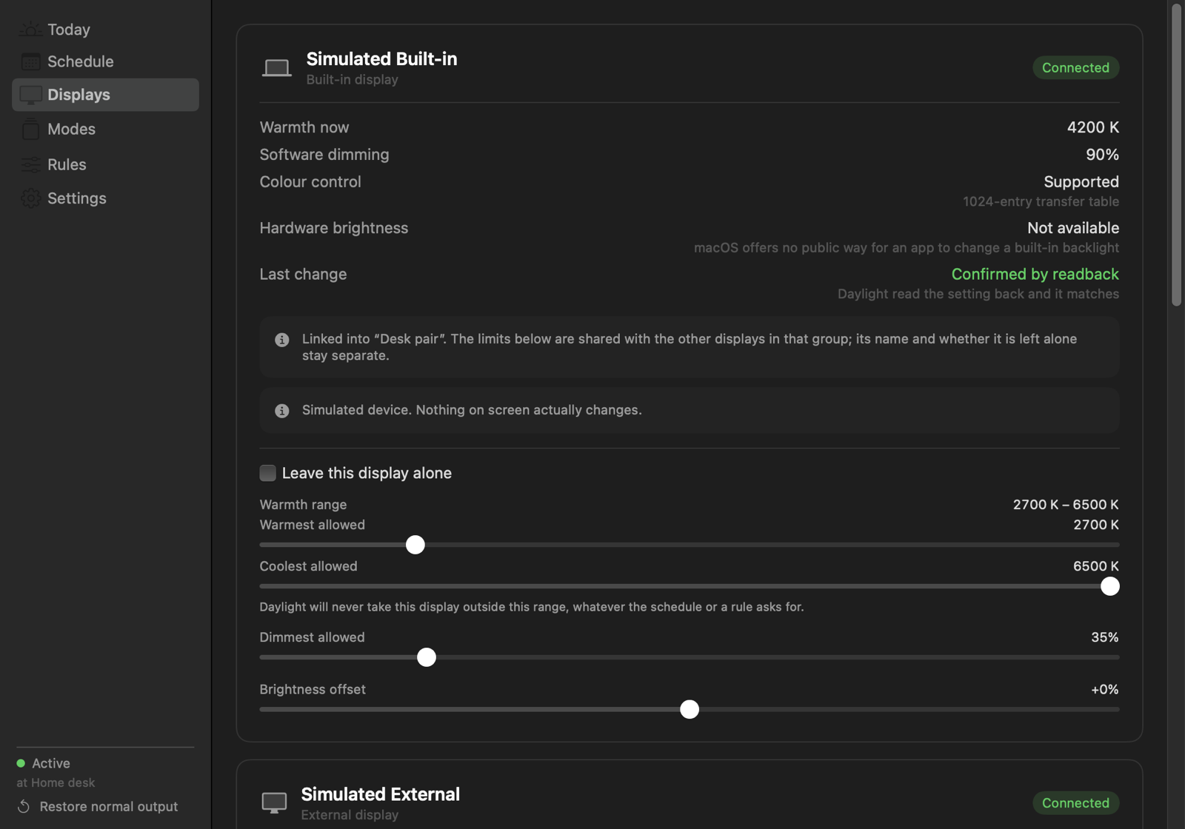The image size is (1185, 829).
Task: Click the green Active status dot
Action: tap(21, 763)
